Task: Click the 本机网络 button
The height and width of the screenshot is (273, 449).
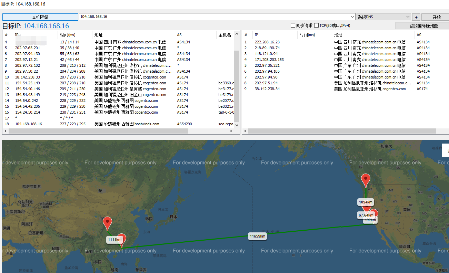Action: coord(40,17)
